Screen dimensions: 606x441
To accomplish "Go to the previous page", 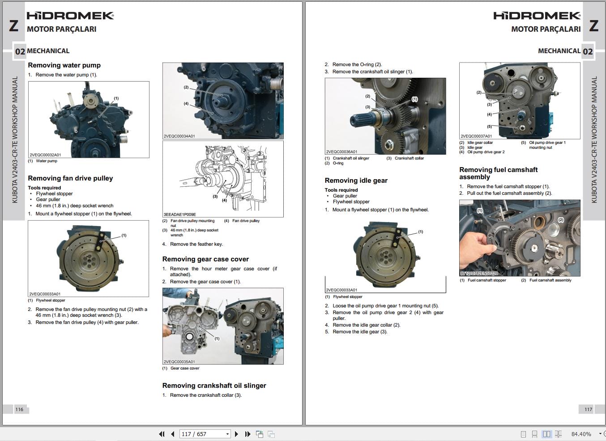I will pos(172,434).
